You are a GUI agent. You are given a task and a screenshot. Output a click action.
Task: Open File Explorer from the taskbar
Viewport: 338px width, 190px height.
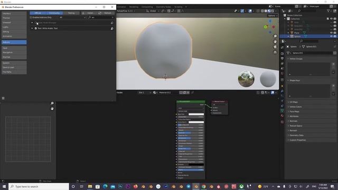click(x=90, y=186)
